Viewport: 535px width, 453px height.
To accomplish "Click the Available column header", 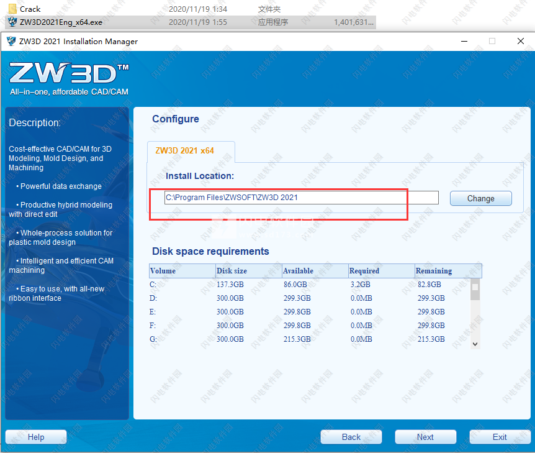I will (x=315, y=271).
